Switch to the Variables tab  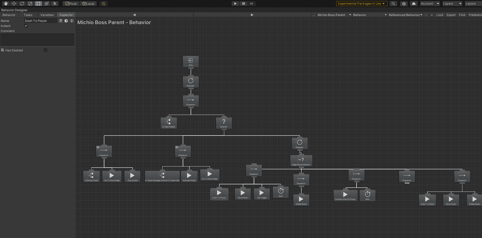pyautogui.click(x=47, y=15)
